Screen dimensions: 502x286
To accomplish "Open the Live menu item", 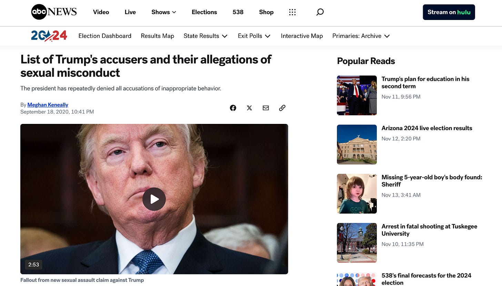I will (130, 12).
